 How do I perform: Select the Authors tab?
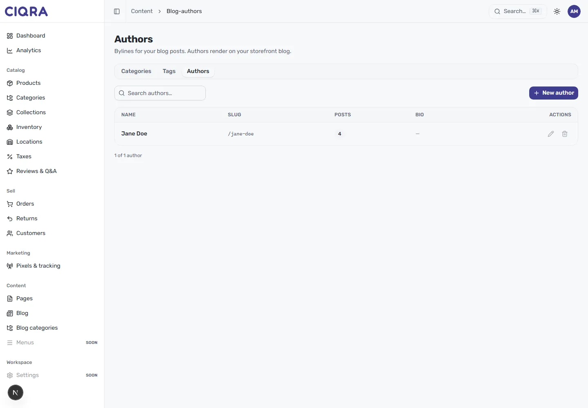click(198, 71)
